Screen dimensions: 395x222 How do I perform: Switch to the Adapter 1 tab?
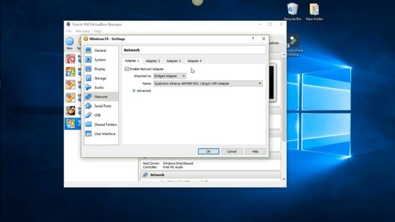132,60
